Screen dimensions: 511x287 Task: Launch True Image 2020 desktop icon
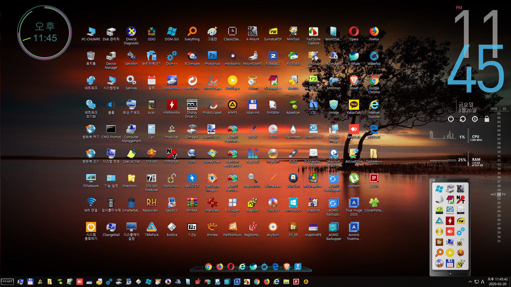(354, 207)
